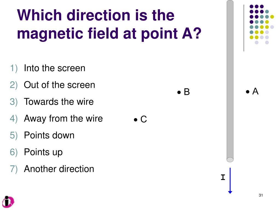Click the label letter A
The width and height of the screenshot is (280, 210).
[x=255, y=91]
